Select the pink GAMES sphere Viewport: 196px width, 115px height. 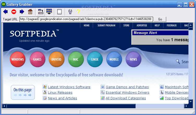click(37, 59)
